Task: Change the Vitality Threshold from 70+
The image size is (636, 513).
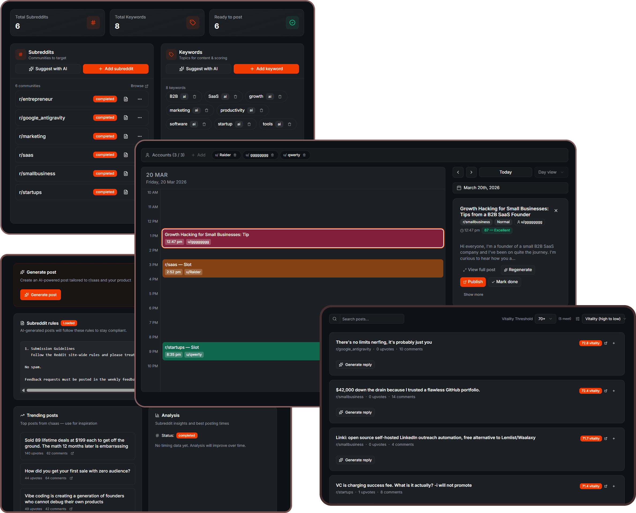Action: coord(545,319)
